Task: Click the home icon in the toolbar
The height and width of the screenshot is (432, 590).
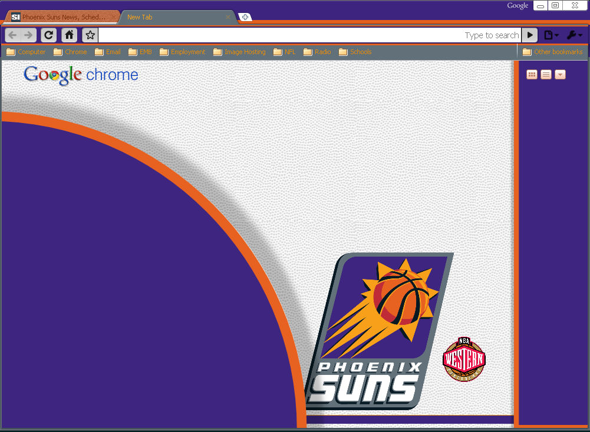Action: click(69, 35)
